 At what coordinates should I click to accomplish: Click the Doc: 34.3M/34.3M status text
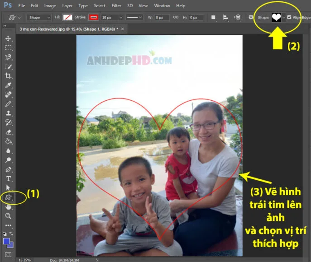point(64,260)
